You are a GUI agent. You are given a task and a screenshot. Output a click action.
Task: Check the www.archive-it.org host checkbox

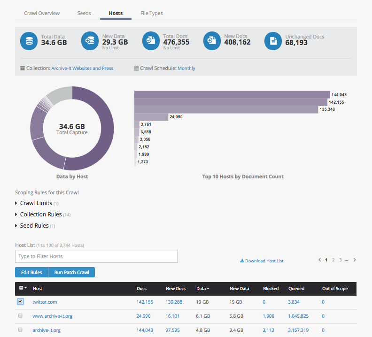20,316
